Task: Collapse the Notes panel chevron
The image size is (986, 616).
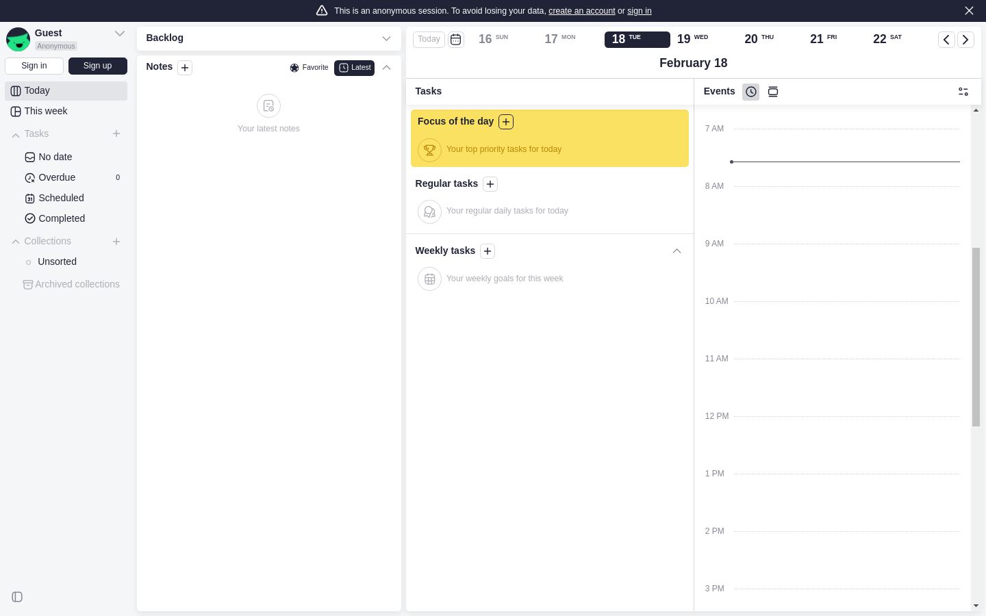Action: [386, 68]
